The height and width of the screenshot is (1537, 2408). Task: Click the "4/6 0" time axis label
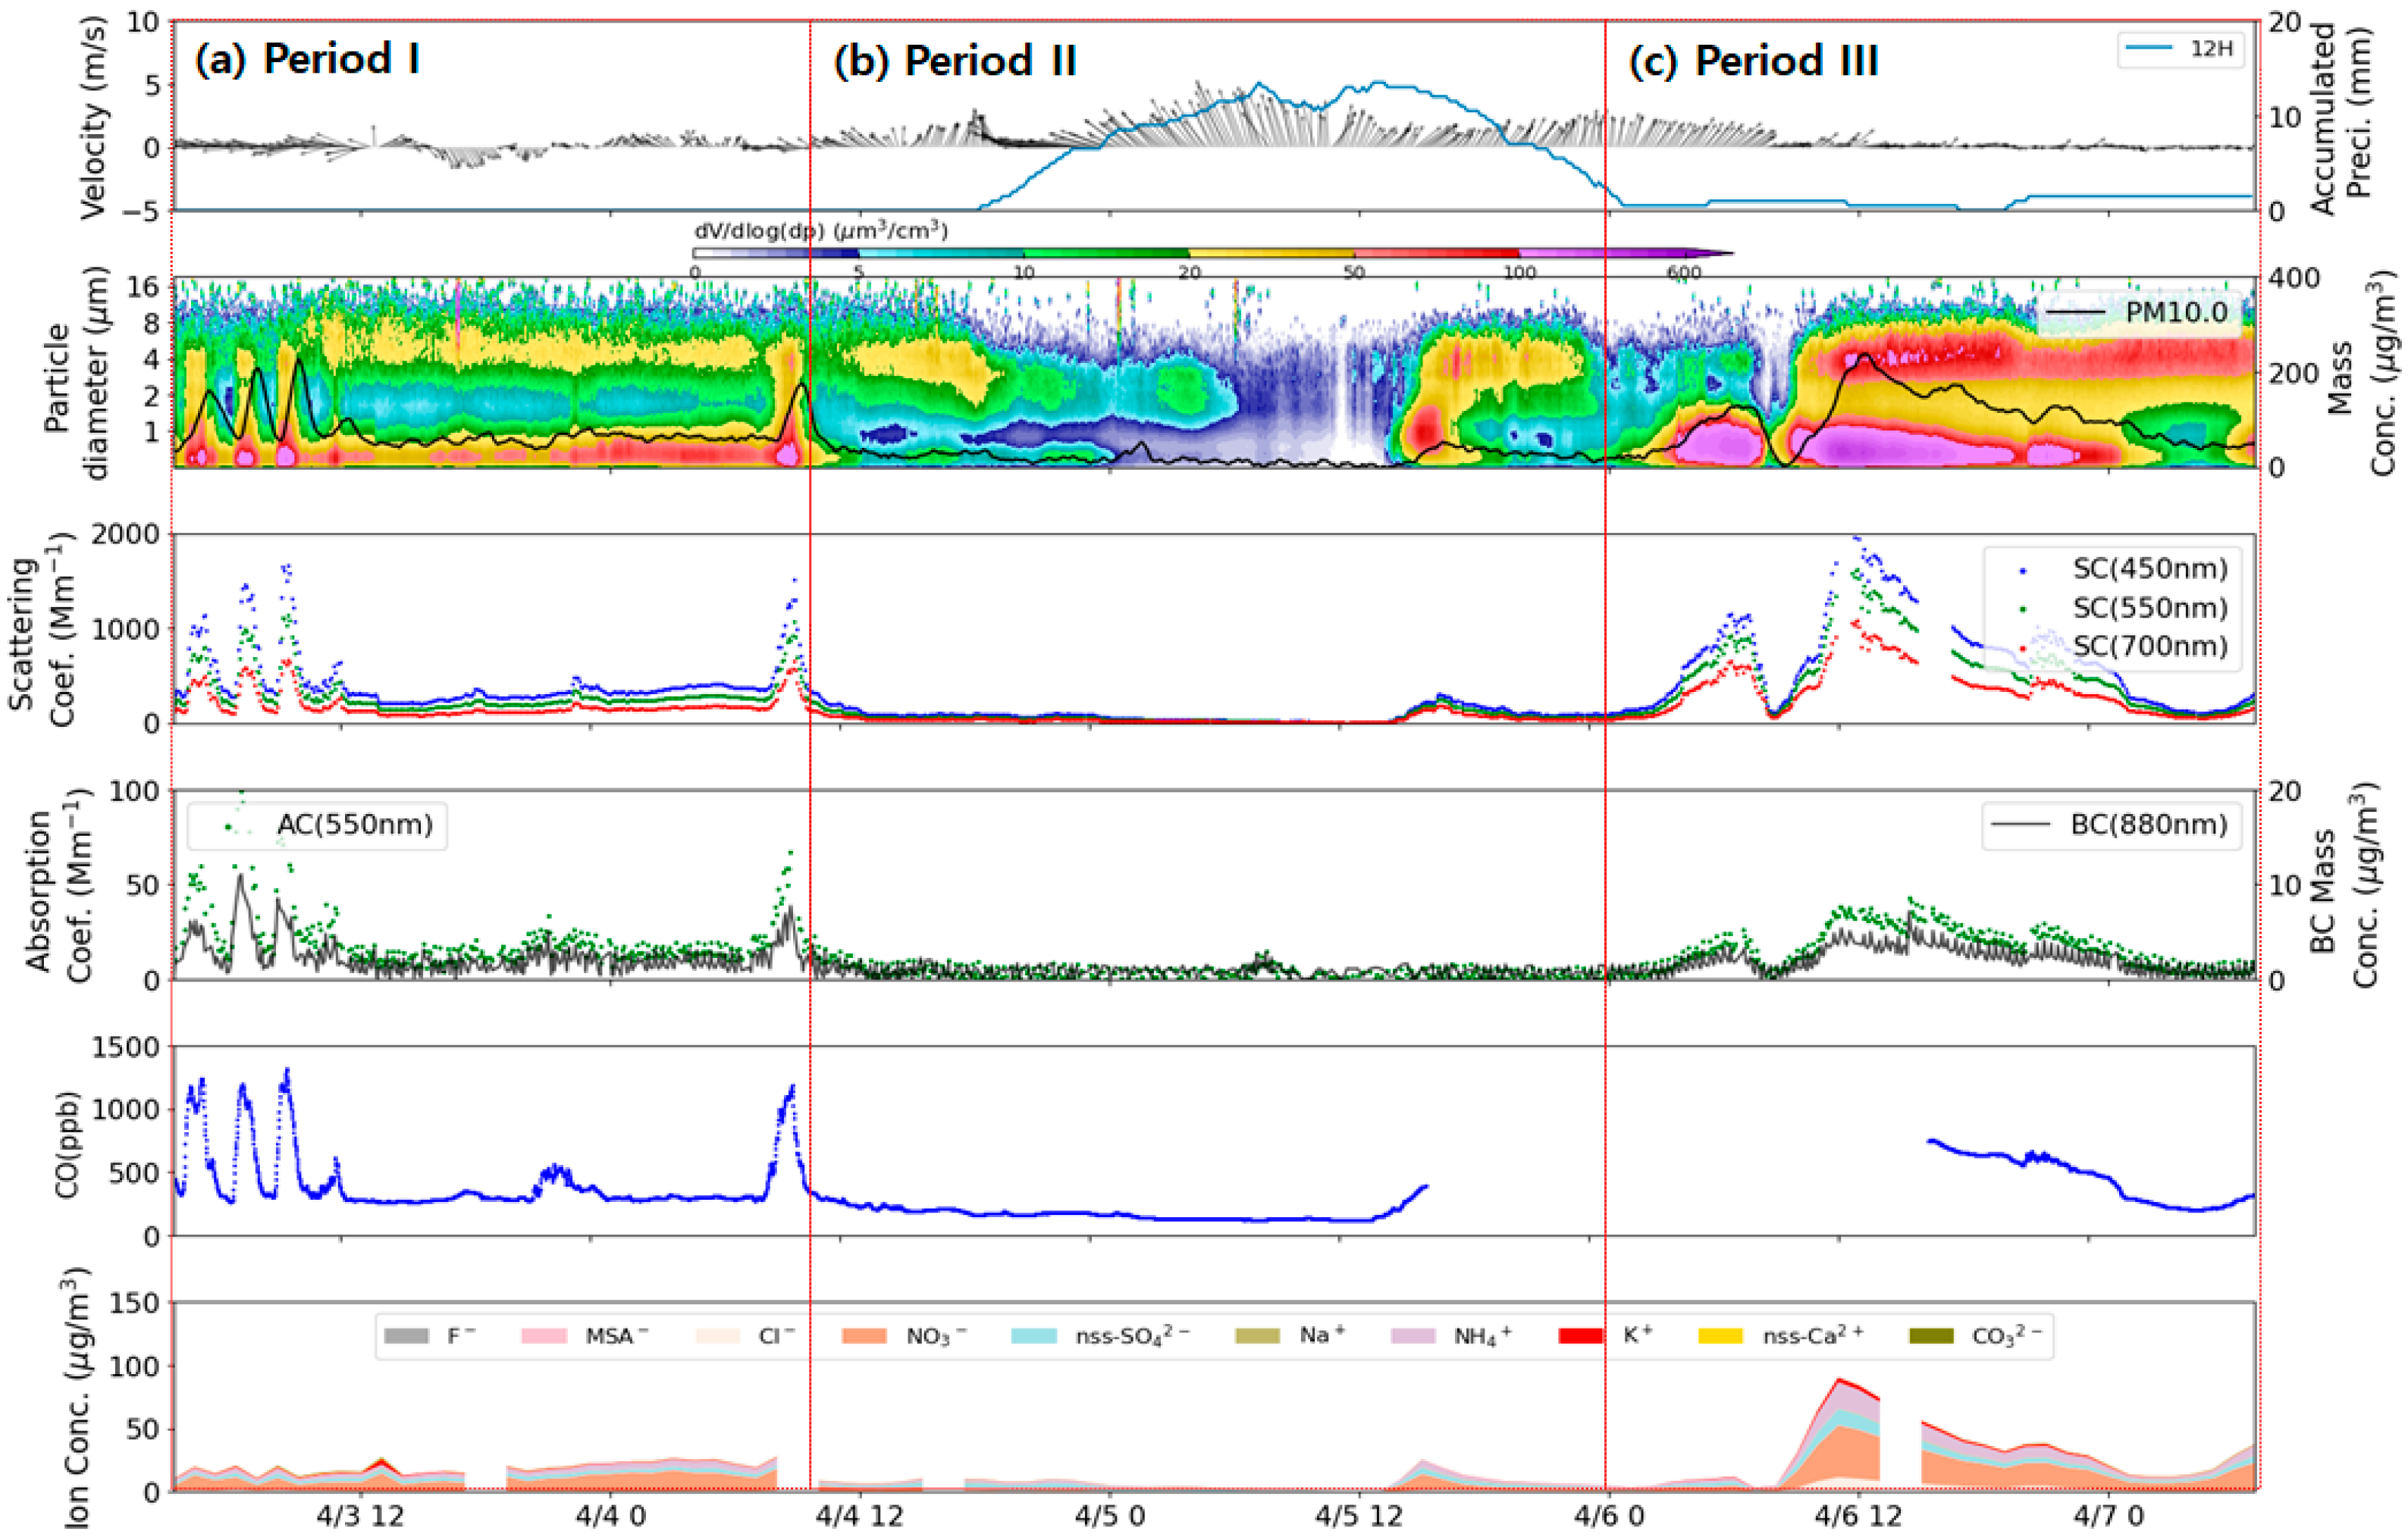click(x=1609, y=1516)
